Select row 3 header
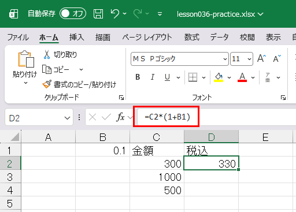 [10, 177]
